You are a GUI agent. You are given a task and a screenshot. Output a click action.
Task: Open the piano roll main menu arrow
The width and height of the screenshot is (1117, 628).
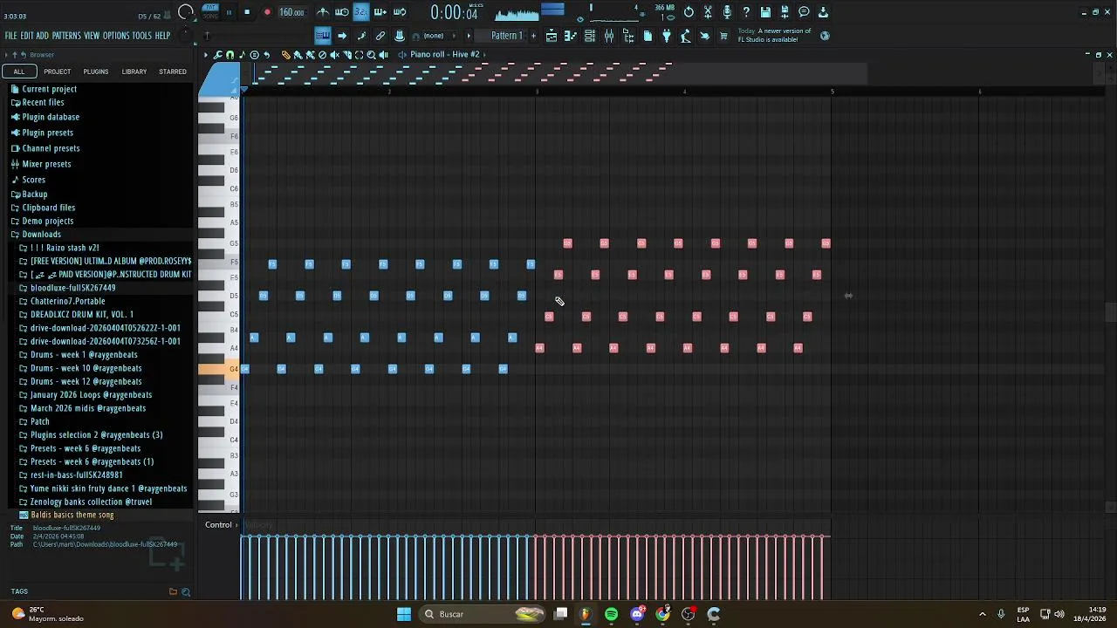click(x=206, y=55)
